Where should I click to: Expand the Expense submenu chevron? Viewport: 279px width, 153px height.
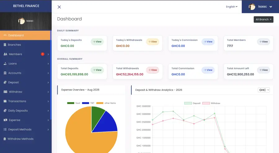(x=48, y=120)
